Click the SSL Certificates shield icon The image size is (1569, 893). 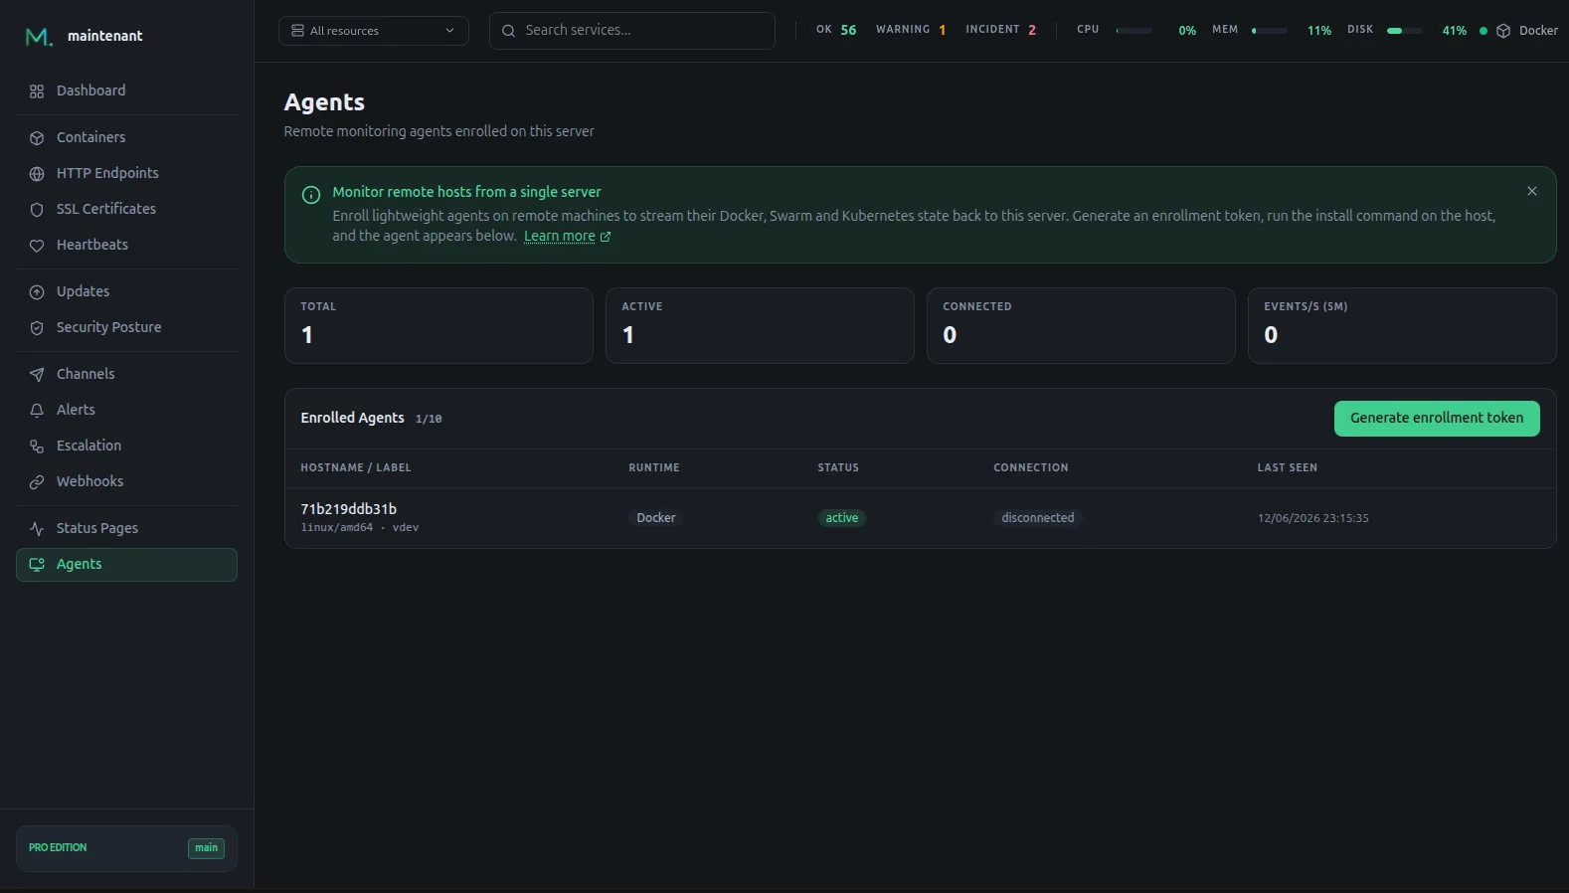(37, 210)
